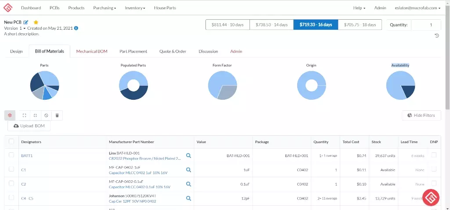Click the Quantity input field
This screenshot has width=450, height=210.
tap(425, 25)
